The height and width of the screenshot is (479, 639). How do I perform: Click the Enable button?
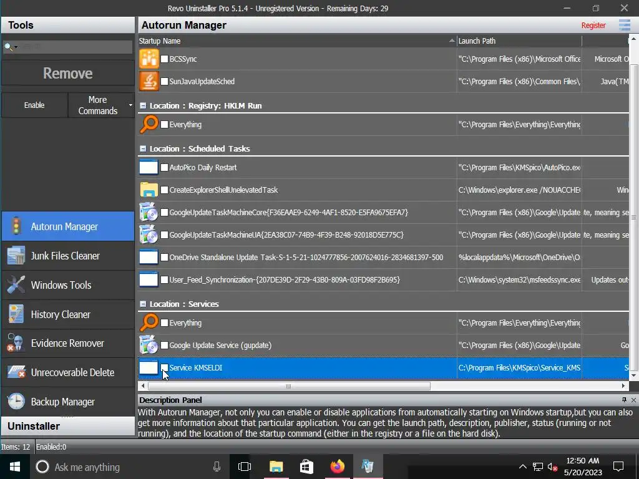(x=34, y=105)
